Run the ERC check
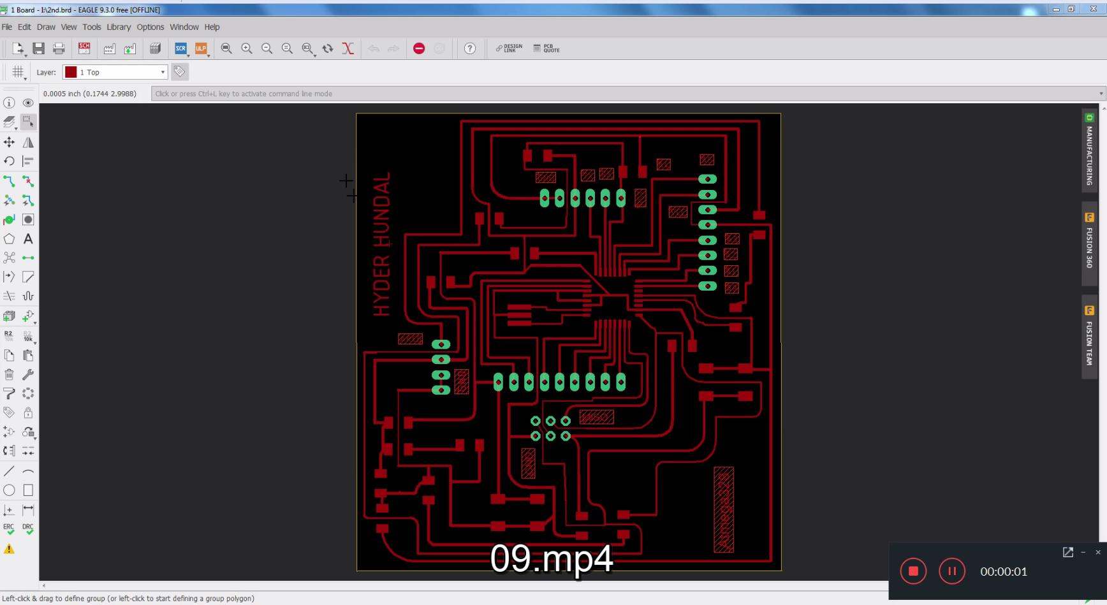The height and width of the screenshot is (605, 1107). [x=9, y=529]
